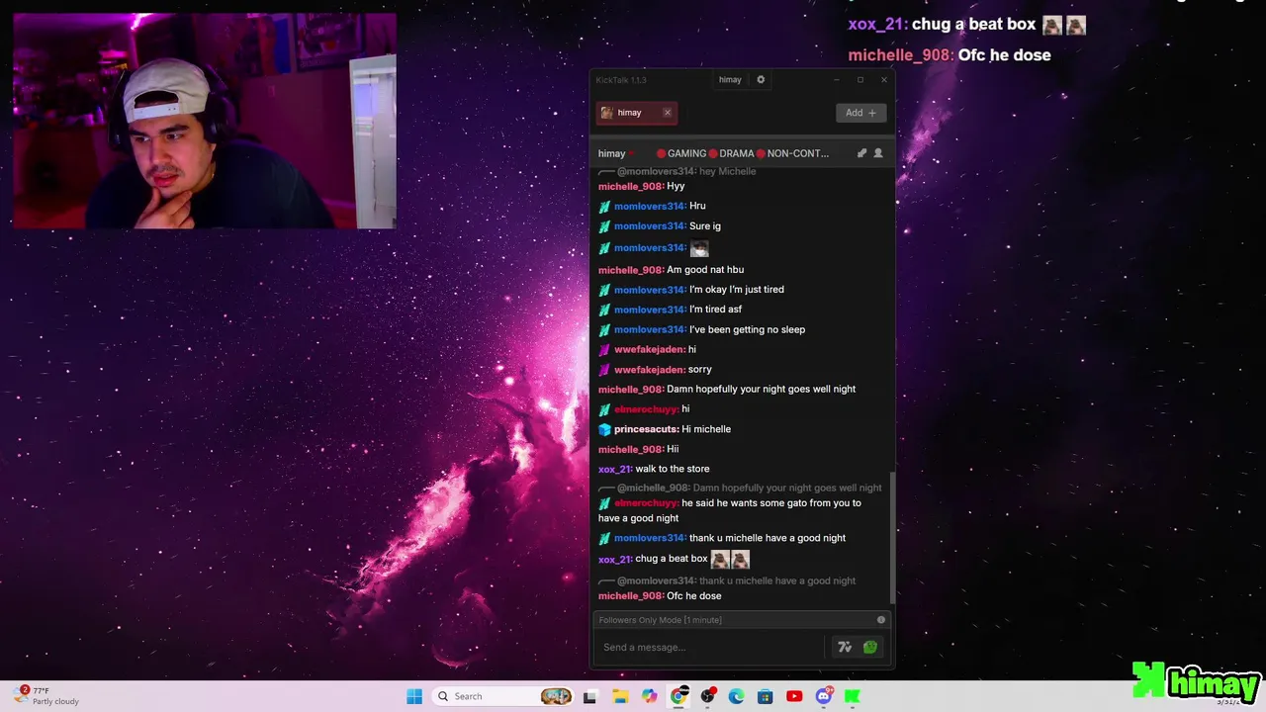Click the Followers Only Mode info icon
The height and width of the screenshot is (712, 1266).
tap(881, 620)
